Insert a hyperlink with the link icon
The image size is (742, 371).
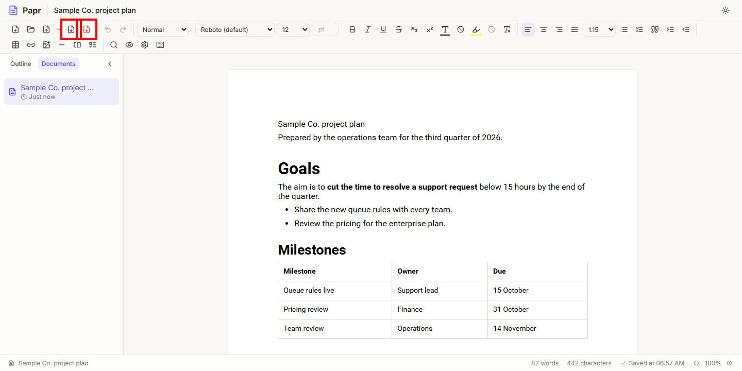tap(31, 45)
